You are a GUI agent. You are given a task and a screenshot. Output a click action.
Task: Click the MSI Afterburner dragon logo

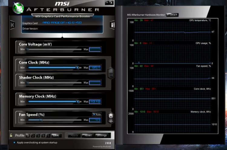coord(18,8)
